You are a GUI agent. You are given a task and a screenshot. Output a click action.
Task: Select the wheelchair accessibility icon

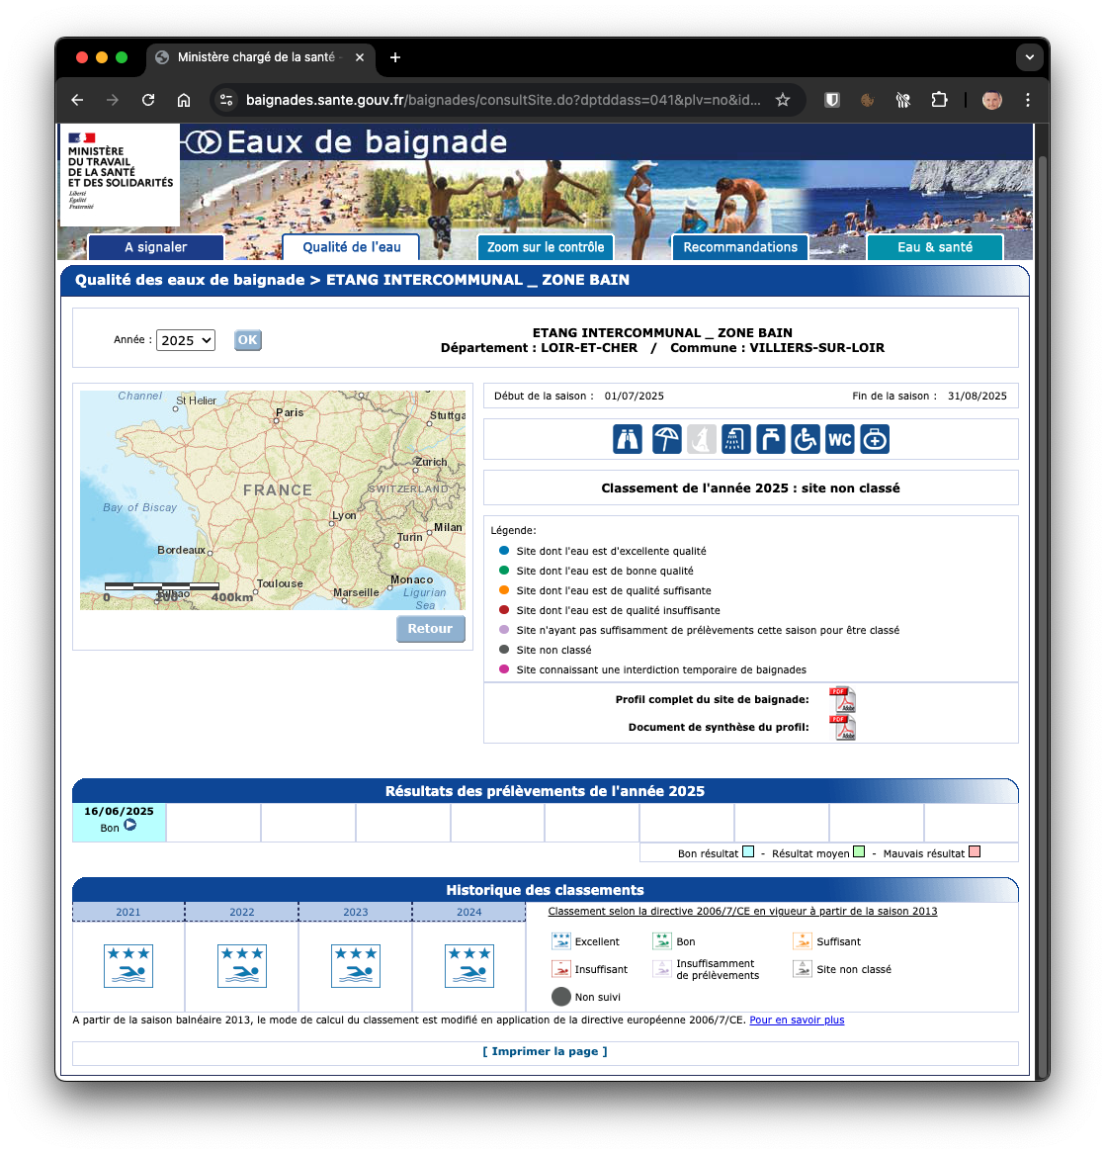[805, 439]
